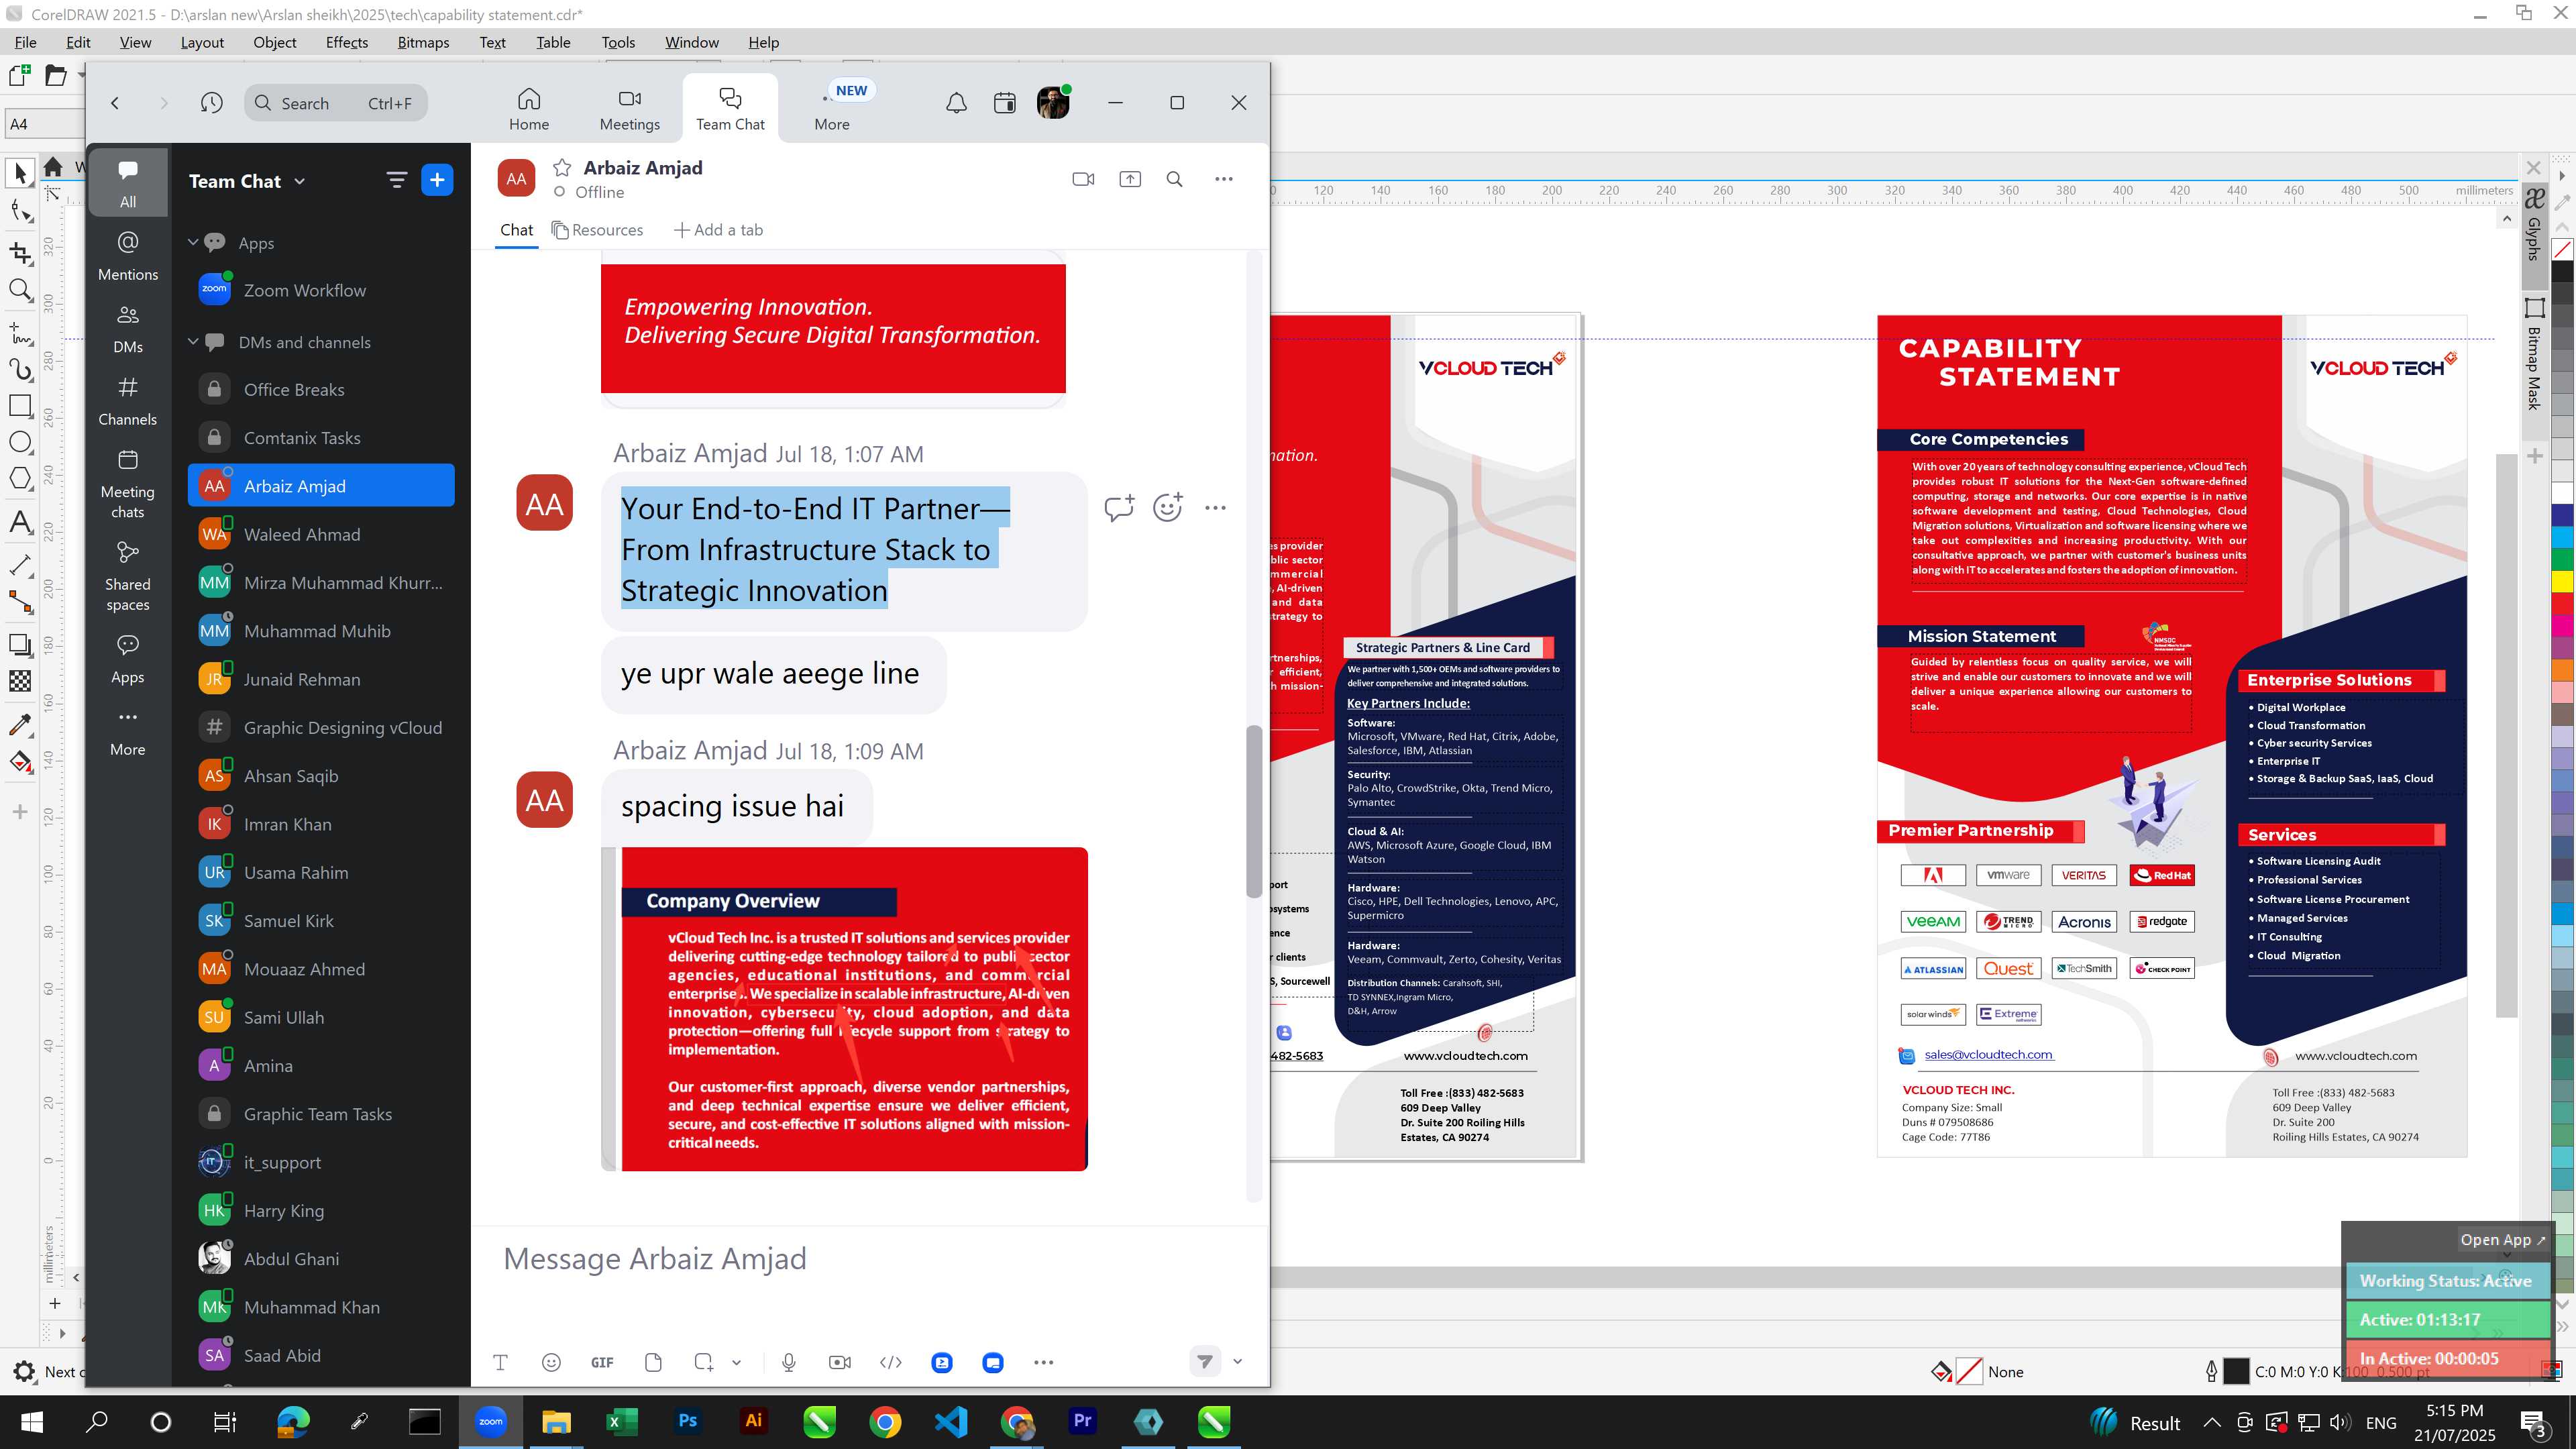
Task: Open Excel from the Windows taskbar
Action: pyautogui.click(x=622, y=1421)
